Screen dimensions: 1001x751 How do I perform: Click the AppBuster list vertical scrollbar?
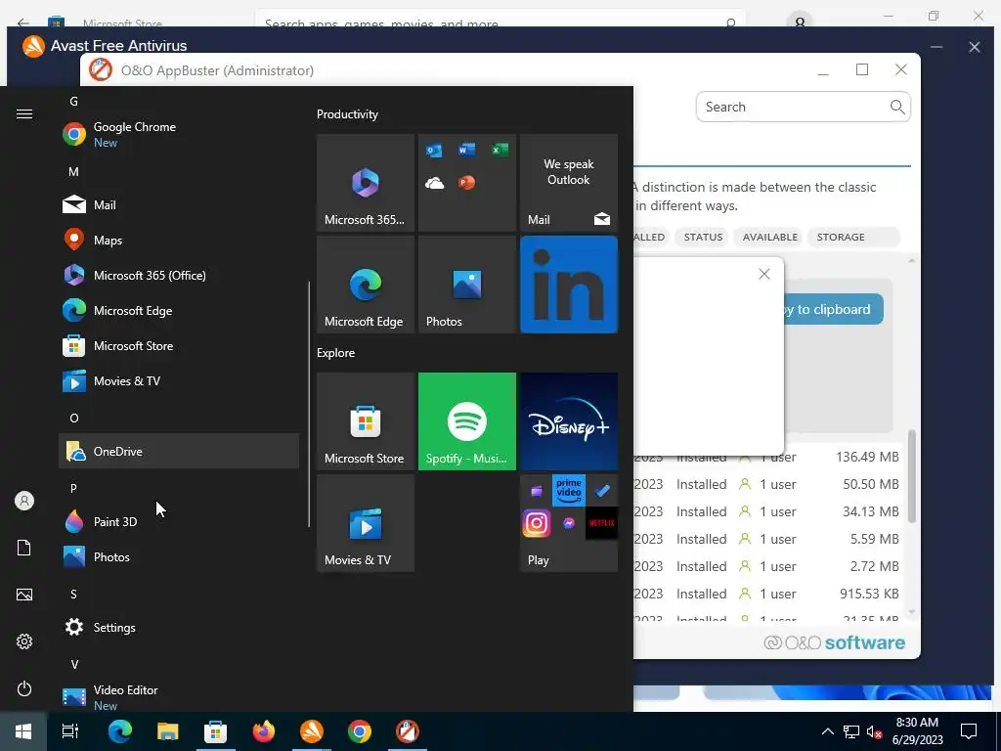click(912, 476)
